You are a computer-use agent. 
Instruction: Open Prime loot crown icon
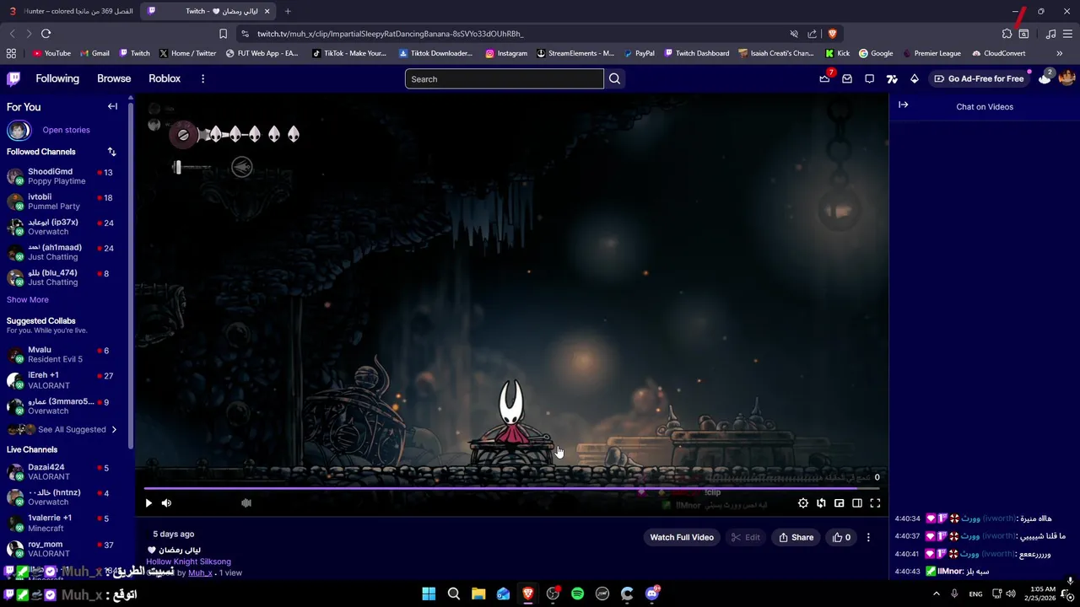pyautogui.click(x=824, y=78)
